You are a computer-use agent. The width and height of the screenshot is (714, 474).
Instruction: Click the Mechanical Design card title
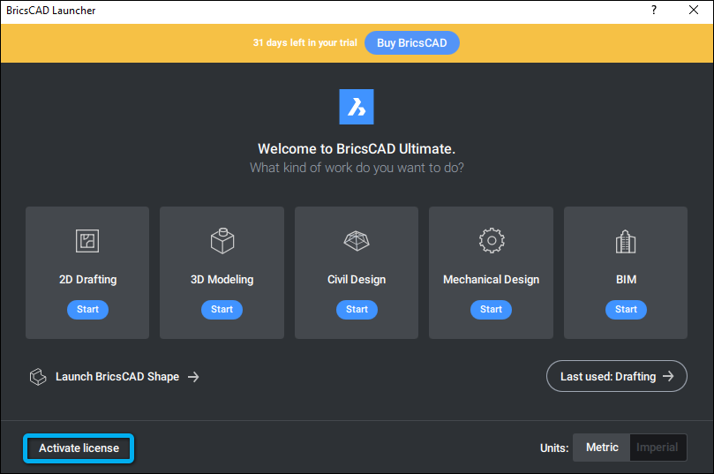click(x=491, y=280)
